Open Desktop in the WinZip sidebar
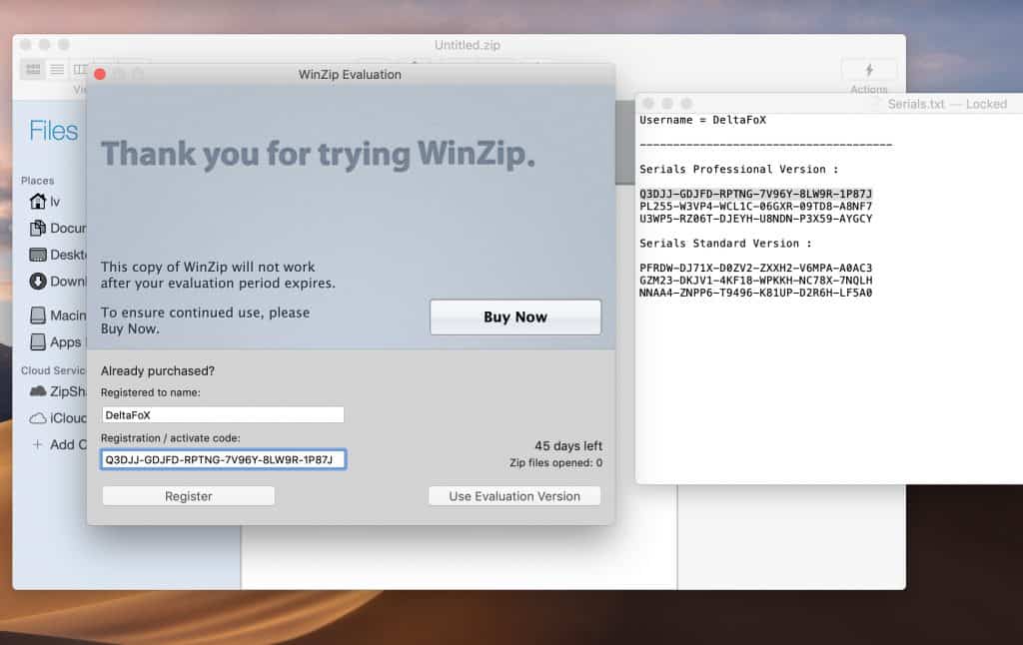Screen dimensions: 1023x645 click(58, 255)
